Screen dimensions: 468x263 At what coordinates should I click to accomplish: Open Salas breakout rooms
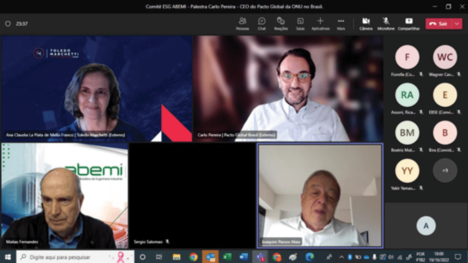300,23
